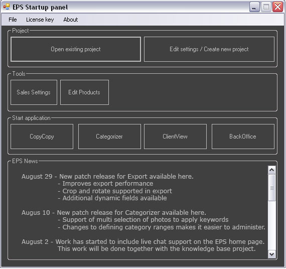Select Edit settings / Create new project

pyautogui.click(x=209, y=49)
